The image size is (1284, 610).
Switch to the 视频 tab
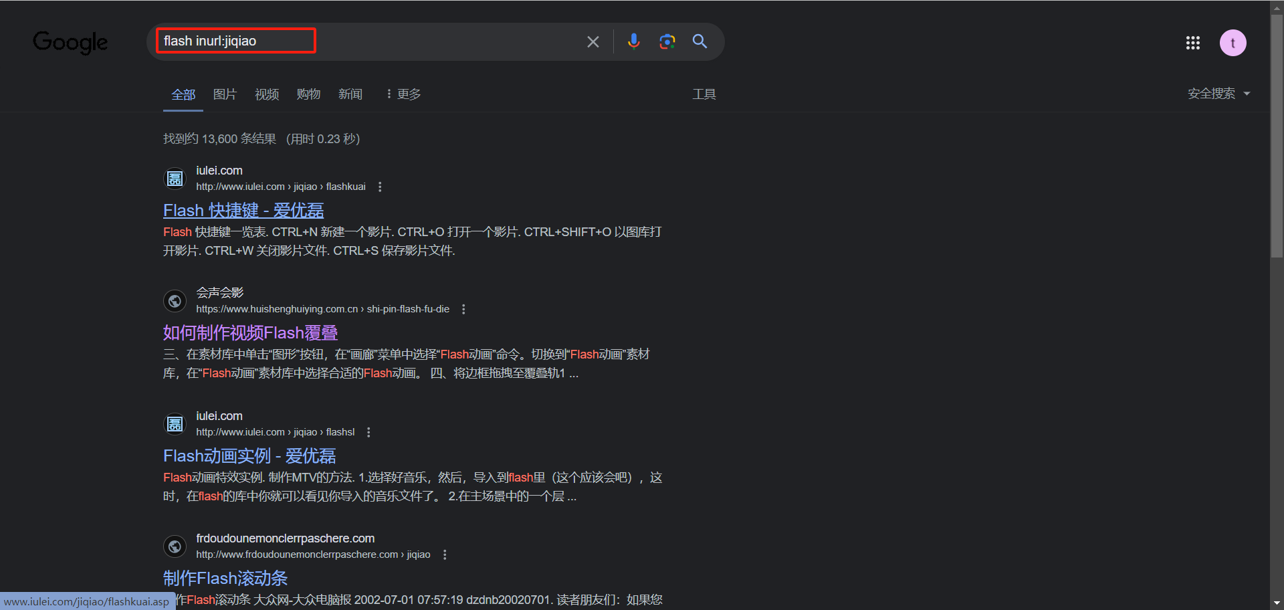tap(267, 94)
